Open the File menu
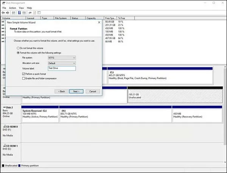Viewport: 227px width, 173px height. pyautogui.click(x=4, y=8)
